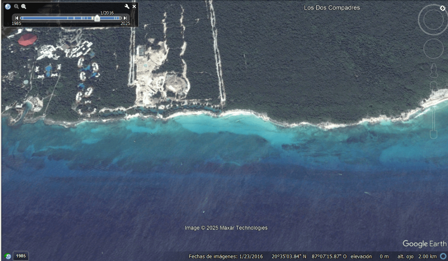This screenshot has width=448, height=261.
Task: Click the 1/2016 time slider thumb
Action: (x=97, y=18)
